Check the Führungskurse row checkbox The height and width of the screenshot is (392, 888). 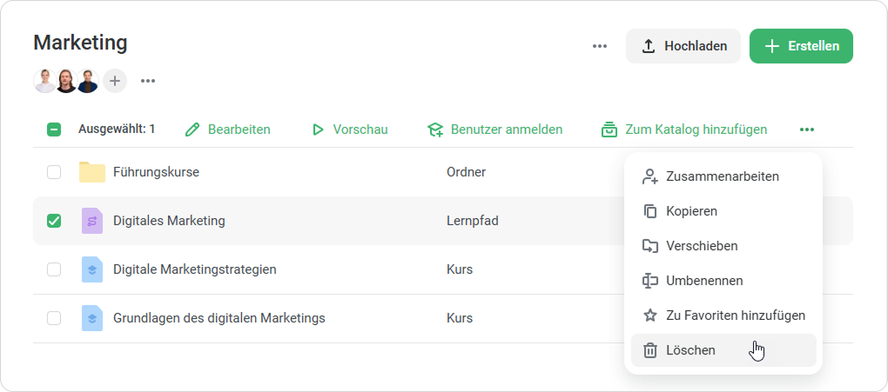(x=54, y=172)
